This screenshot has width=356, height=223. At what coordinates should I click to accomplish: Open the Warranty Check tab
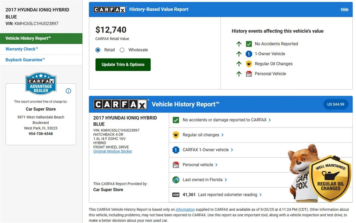coord(22,49)
